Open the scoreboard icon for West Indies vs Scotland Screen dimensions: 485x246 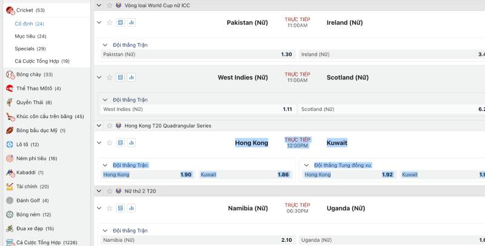click(121, 78)
